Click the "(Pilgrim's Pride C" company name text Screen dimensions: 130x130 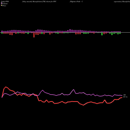[76, 2]
